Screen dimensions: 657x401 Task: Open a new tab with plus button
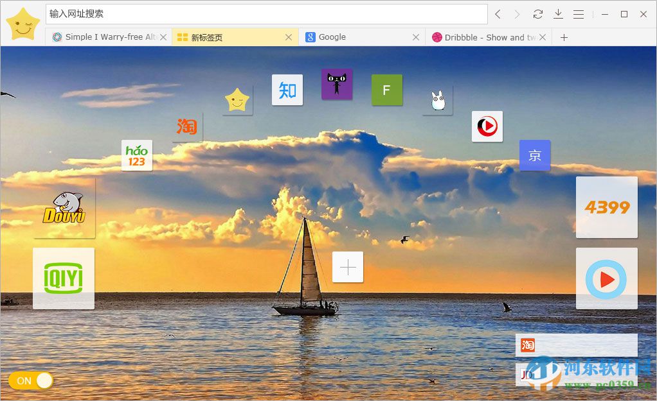564,37
